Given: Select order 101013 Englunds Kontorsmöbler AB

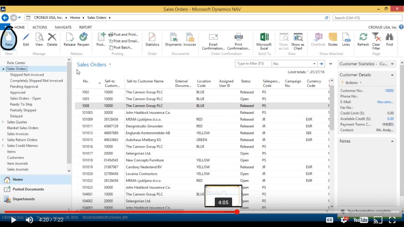Looking at the screenshot, I should coord(202,133).
